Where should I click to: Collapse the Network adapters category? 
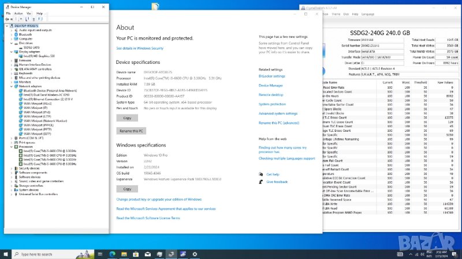[13, 86]
